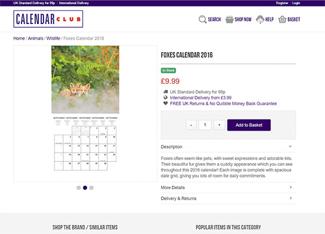Click the Search magnifier icon
This screenshot has width=325, height=234.
[x=202, y=19]
